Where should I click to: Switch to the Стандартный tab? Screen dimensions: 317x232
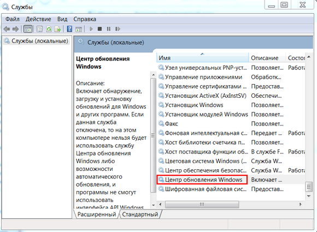[140, 214]
